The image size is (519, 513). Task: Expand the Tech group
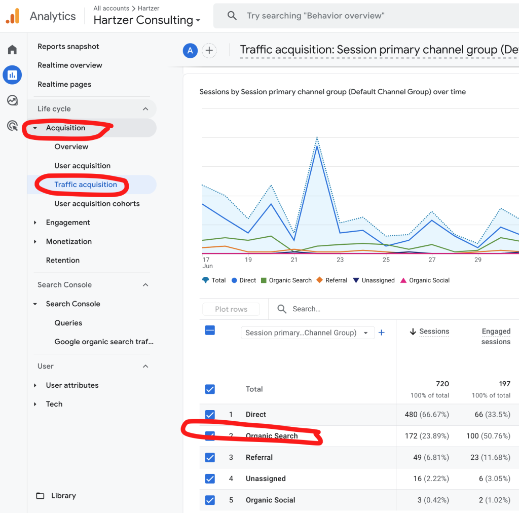tap(35, 404)
